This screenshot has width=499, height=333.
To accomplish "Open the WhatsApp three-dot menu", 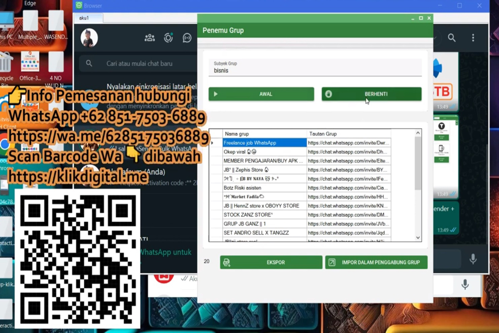I will tap(473, 38).
